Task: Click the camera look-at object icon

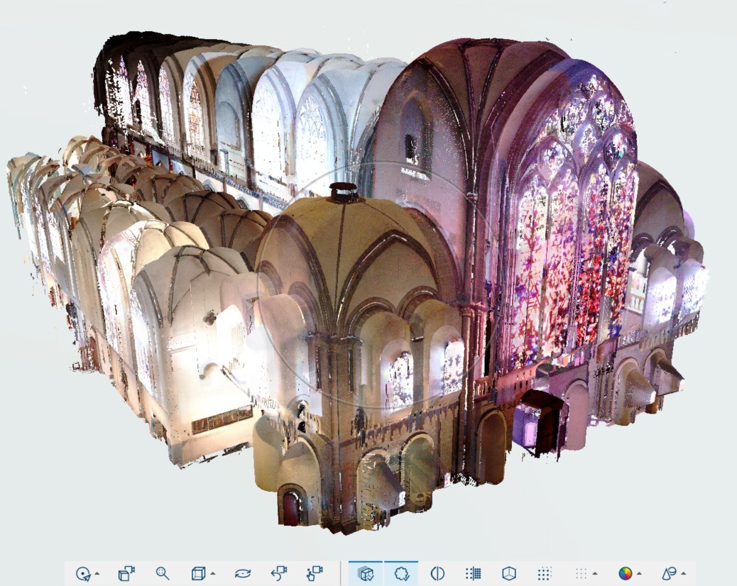Action: 126,573
